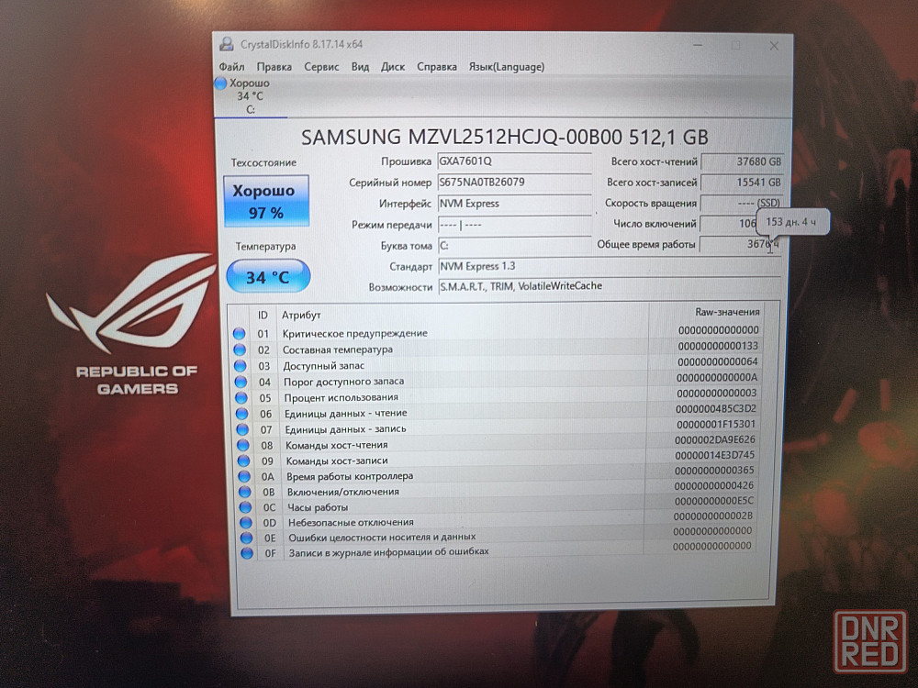Select attribute text Порог доступного запаса

343,382
